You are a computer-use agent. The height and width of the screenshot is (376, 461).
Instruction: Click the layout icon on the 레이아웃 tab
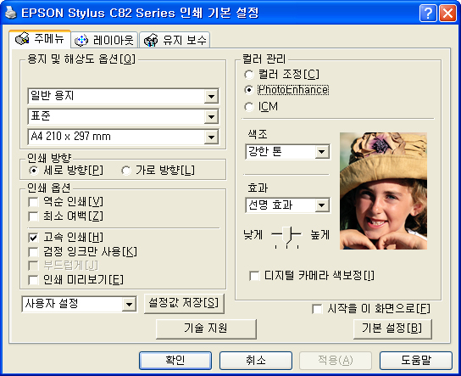point(81,40)
